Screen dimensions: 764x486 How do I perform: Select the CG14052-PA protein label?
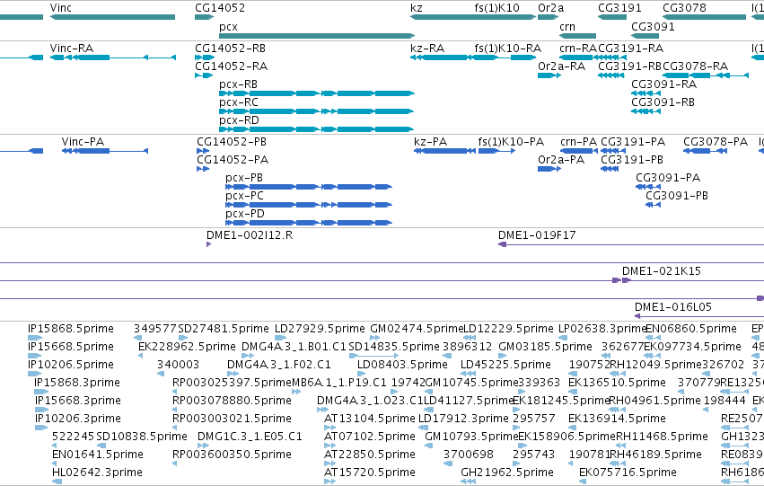pos(233,159)
